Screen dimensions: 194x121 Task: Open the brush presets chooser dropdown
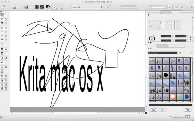pyautogui.click(x=60, y=7)
